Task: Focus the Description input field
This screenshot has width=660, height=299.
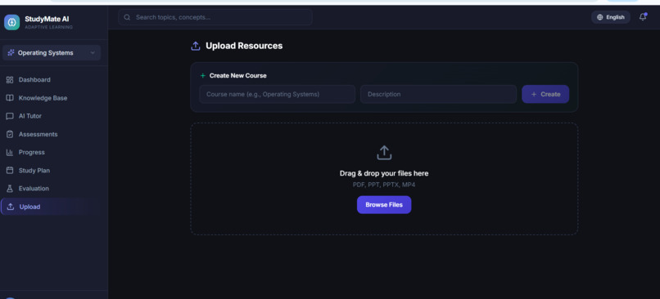Action: point(438,94)
